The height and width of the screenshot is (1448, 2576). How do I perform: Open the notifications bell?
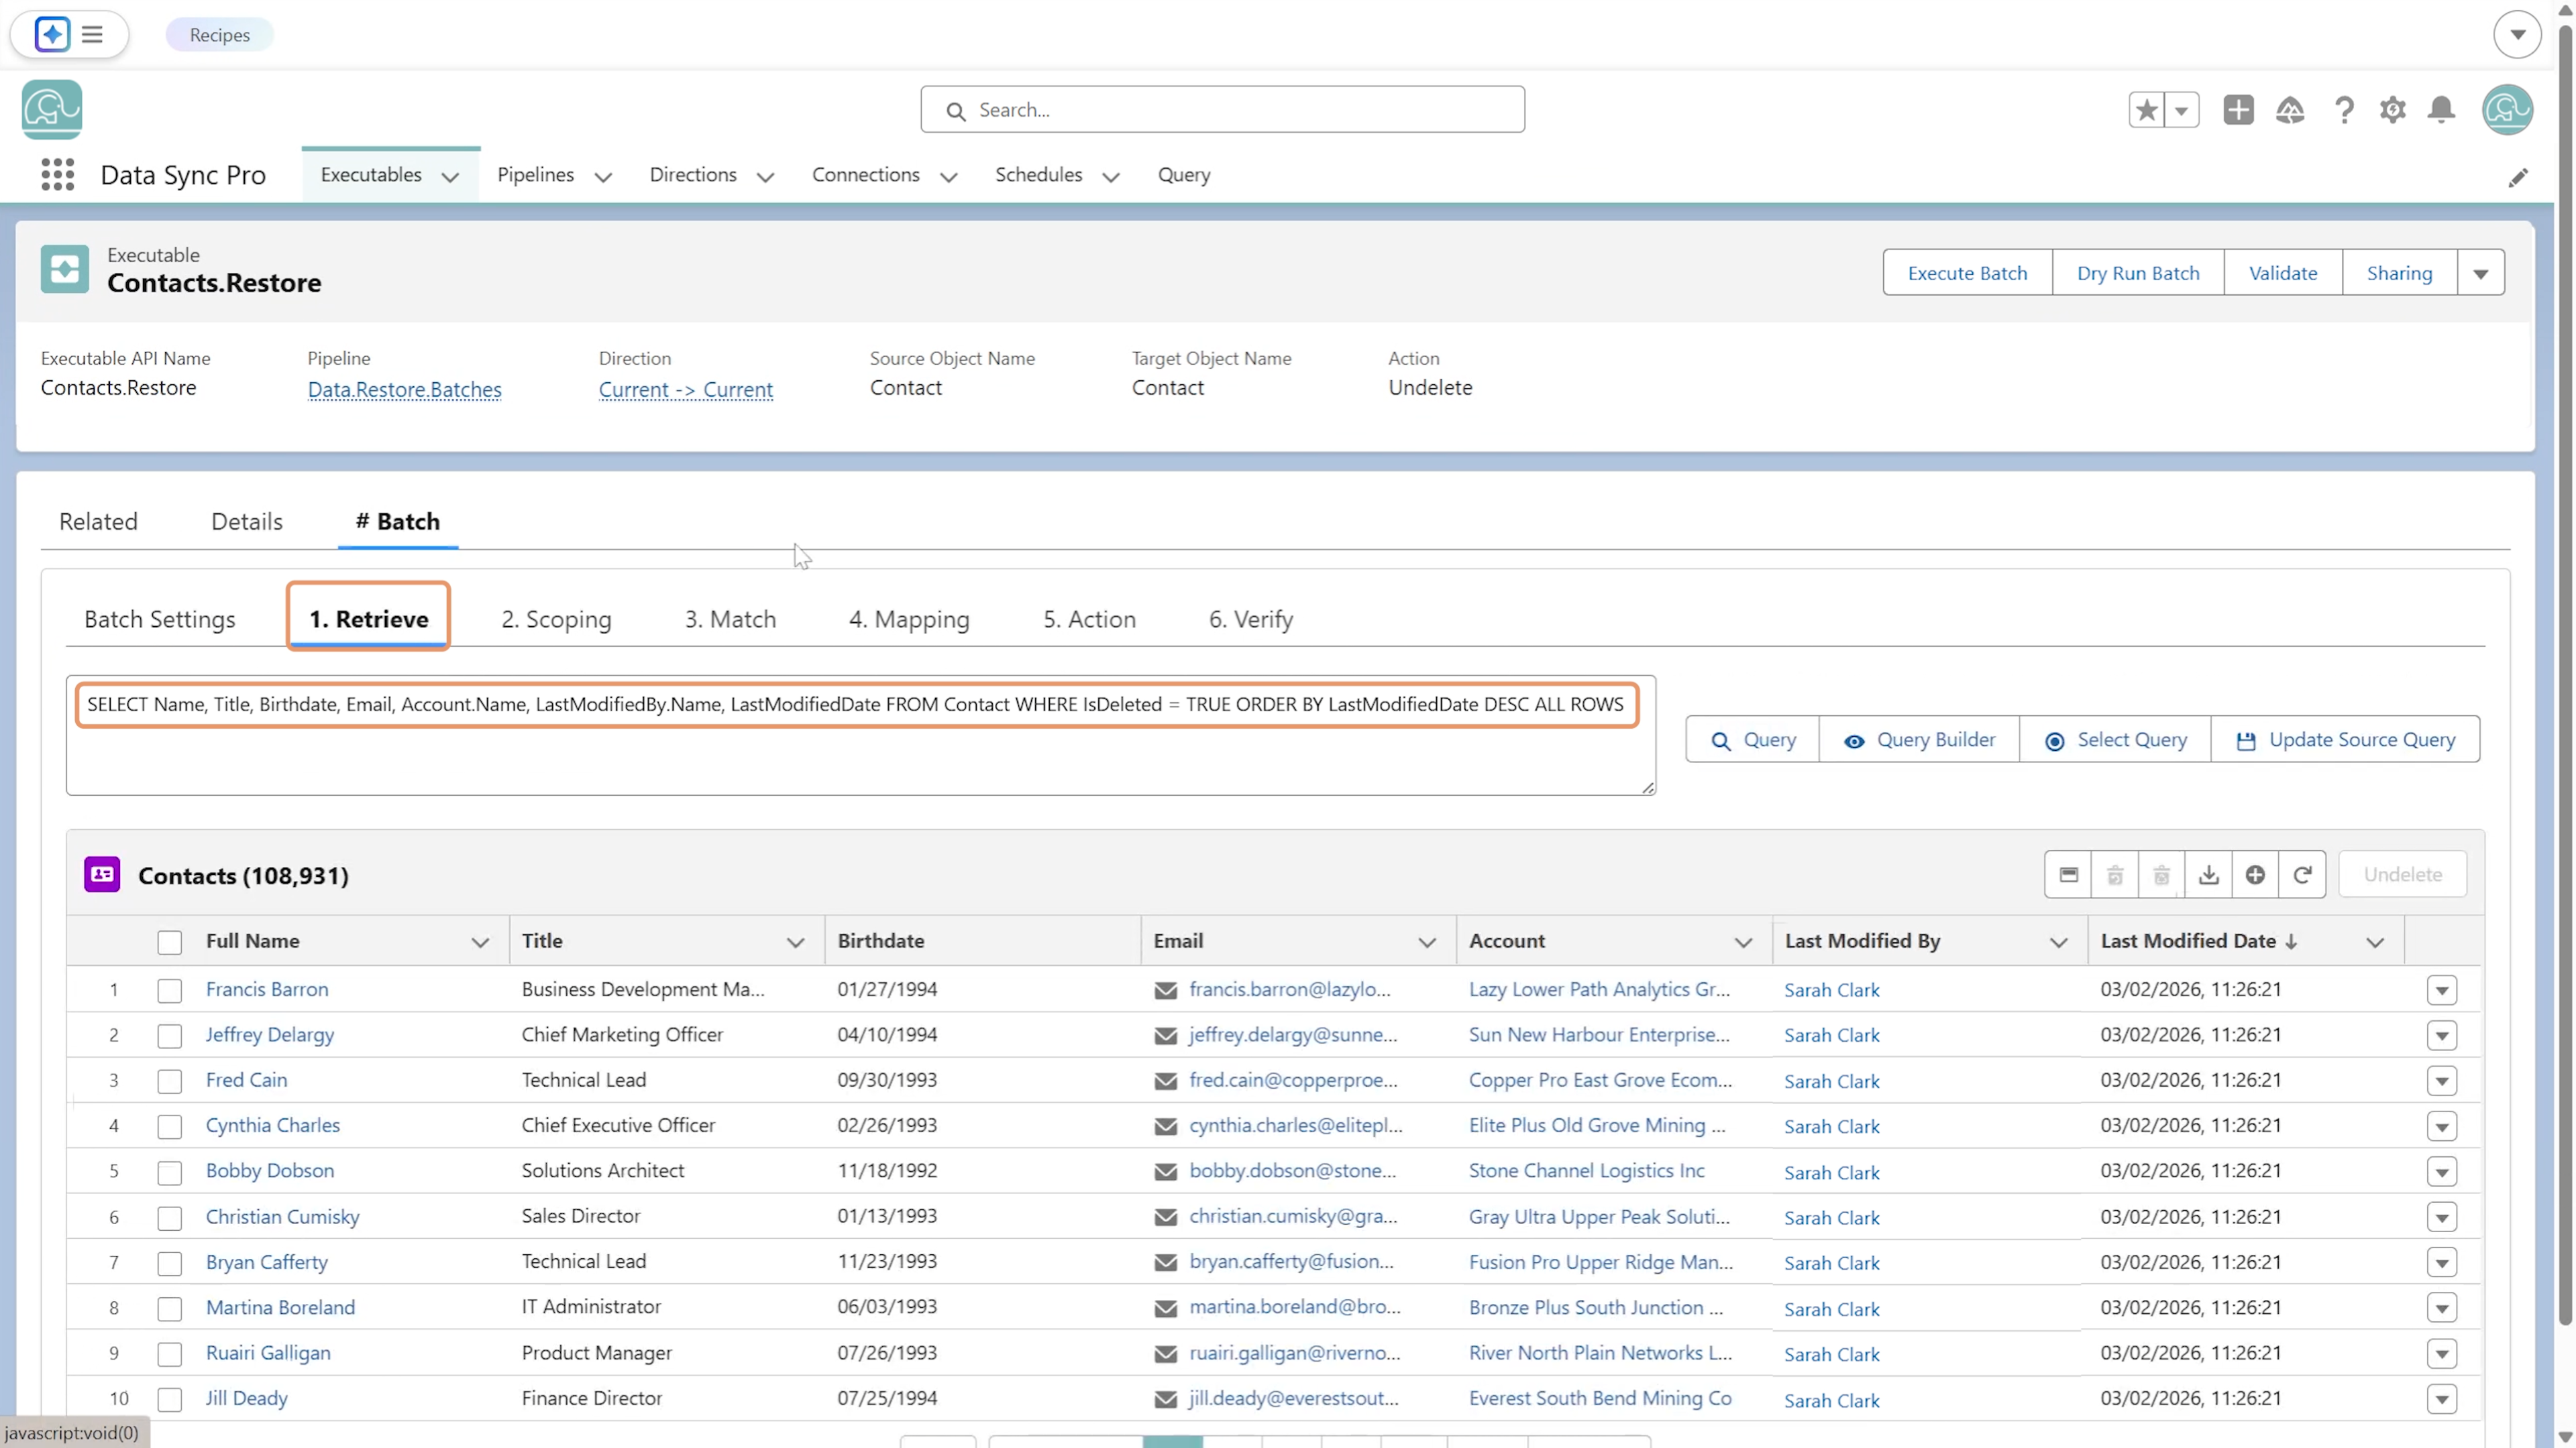(x=2441, y=110)
